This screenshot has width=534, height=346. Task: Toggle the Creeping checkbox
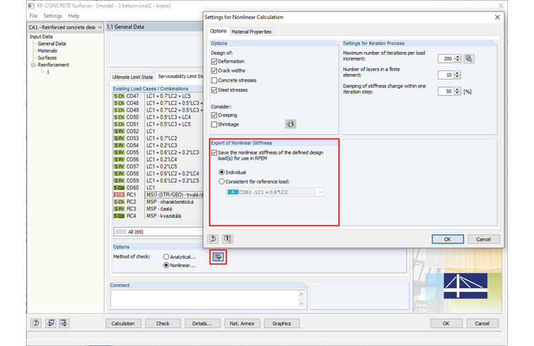coord(214,115)
